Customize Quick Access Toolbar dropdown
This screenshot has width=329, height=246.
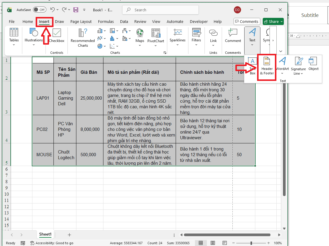(x=84, y=10)
